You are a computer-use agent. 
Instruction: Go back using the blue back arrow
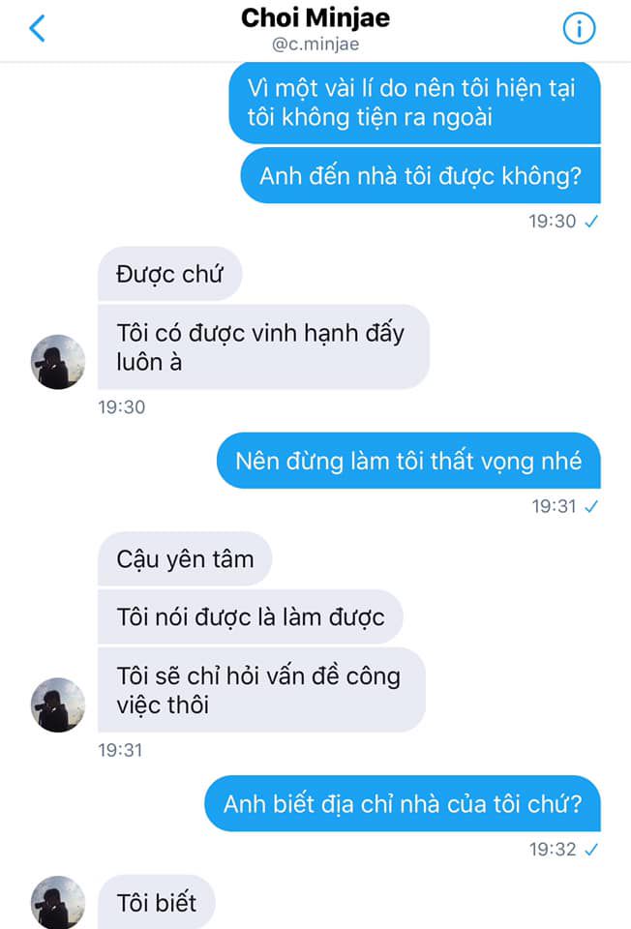(38, 28)
